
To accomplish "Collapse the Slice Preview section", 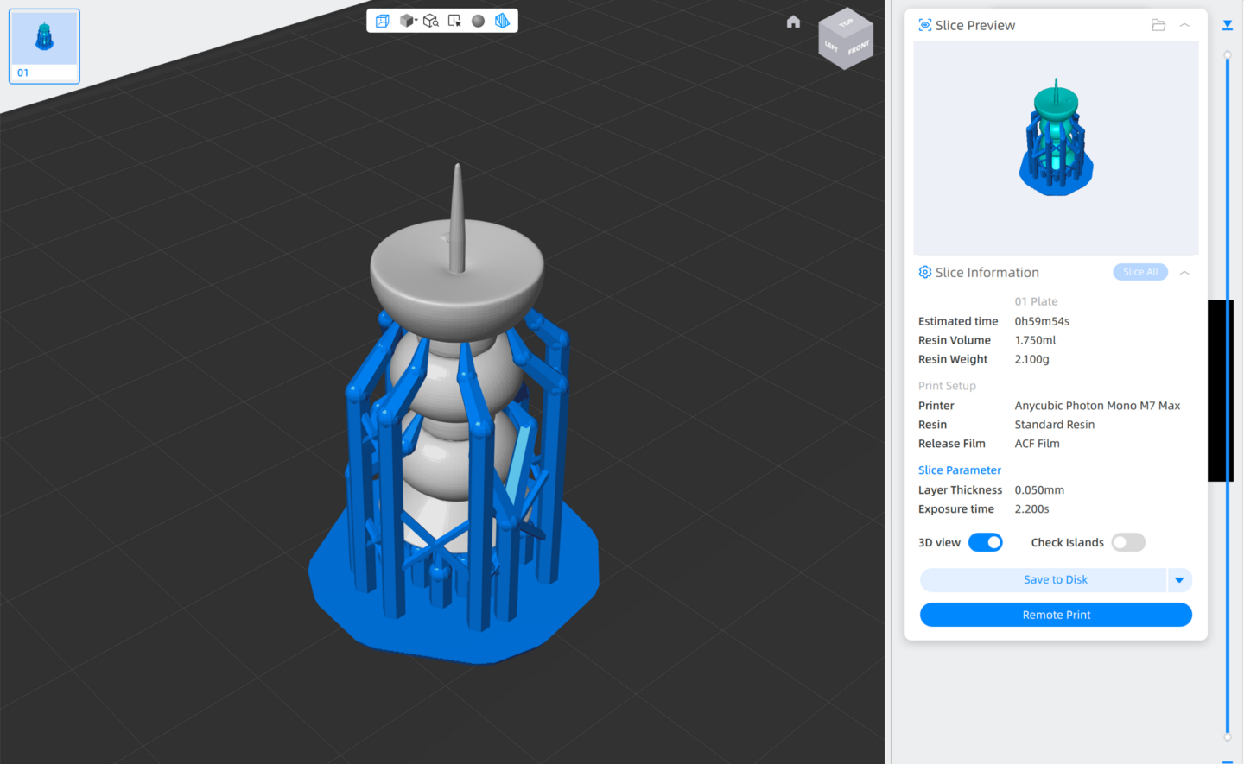I will point(1184,25).
